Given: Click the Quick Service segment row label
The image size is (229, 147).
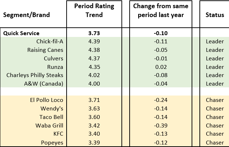Looking at the screenshot, I should pos(21,33).
